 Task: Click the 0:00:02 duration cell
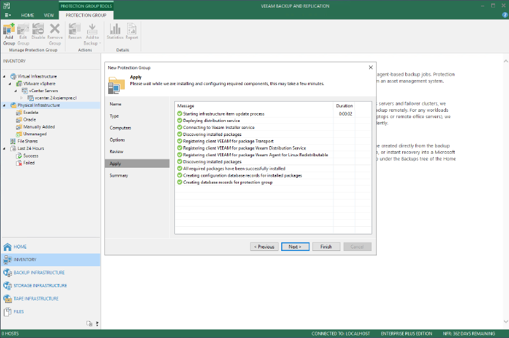pyautogui.click(x=345, y=114)
